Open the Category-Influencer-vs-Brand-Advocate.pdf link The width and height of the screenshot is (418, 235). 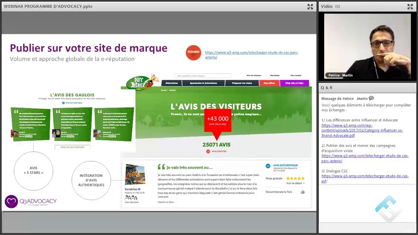click(x=362, y=130)
